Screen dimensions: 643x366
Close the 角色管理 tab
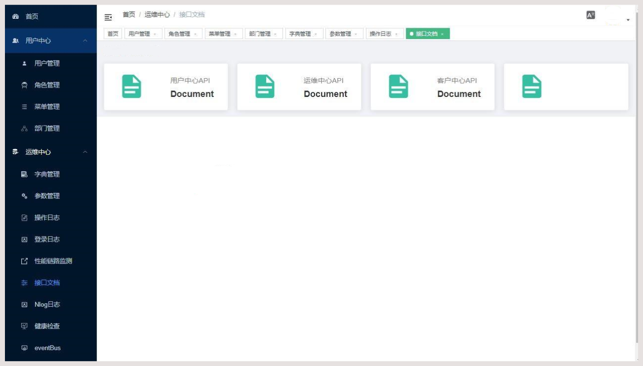(195, 34)
